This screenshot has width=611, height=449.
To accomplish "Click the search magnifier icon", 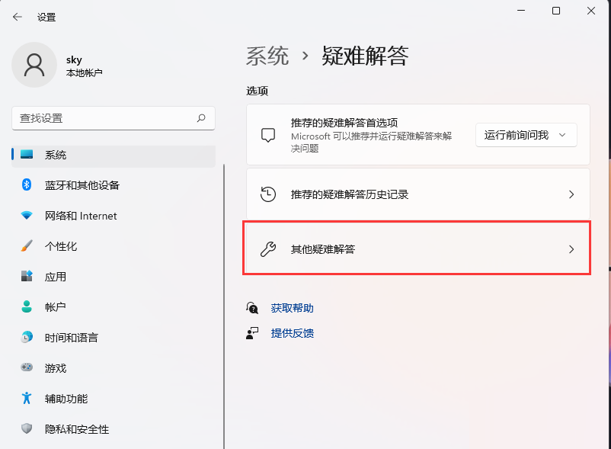I will [x=201, y=117].
